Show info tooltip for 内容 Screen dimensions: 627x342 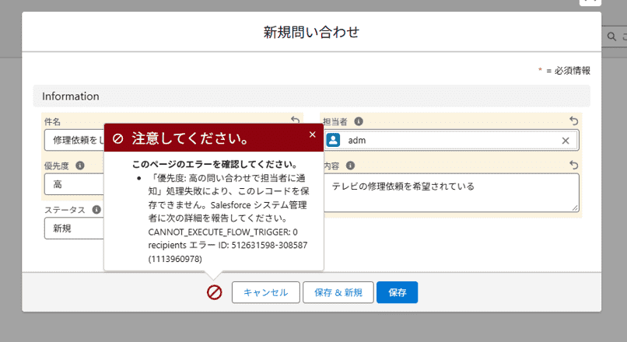pyautogui.click(x=350, y=166)
